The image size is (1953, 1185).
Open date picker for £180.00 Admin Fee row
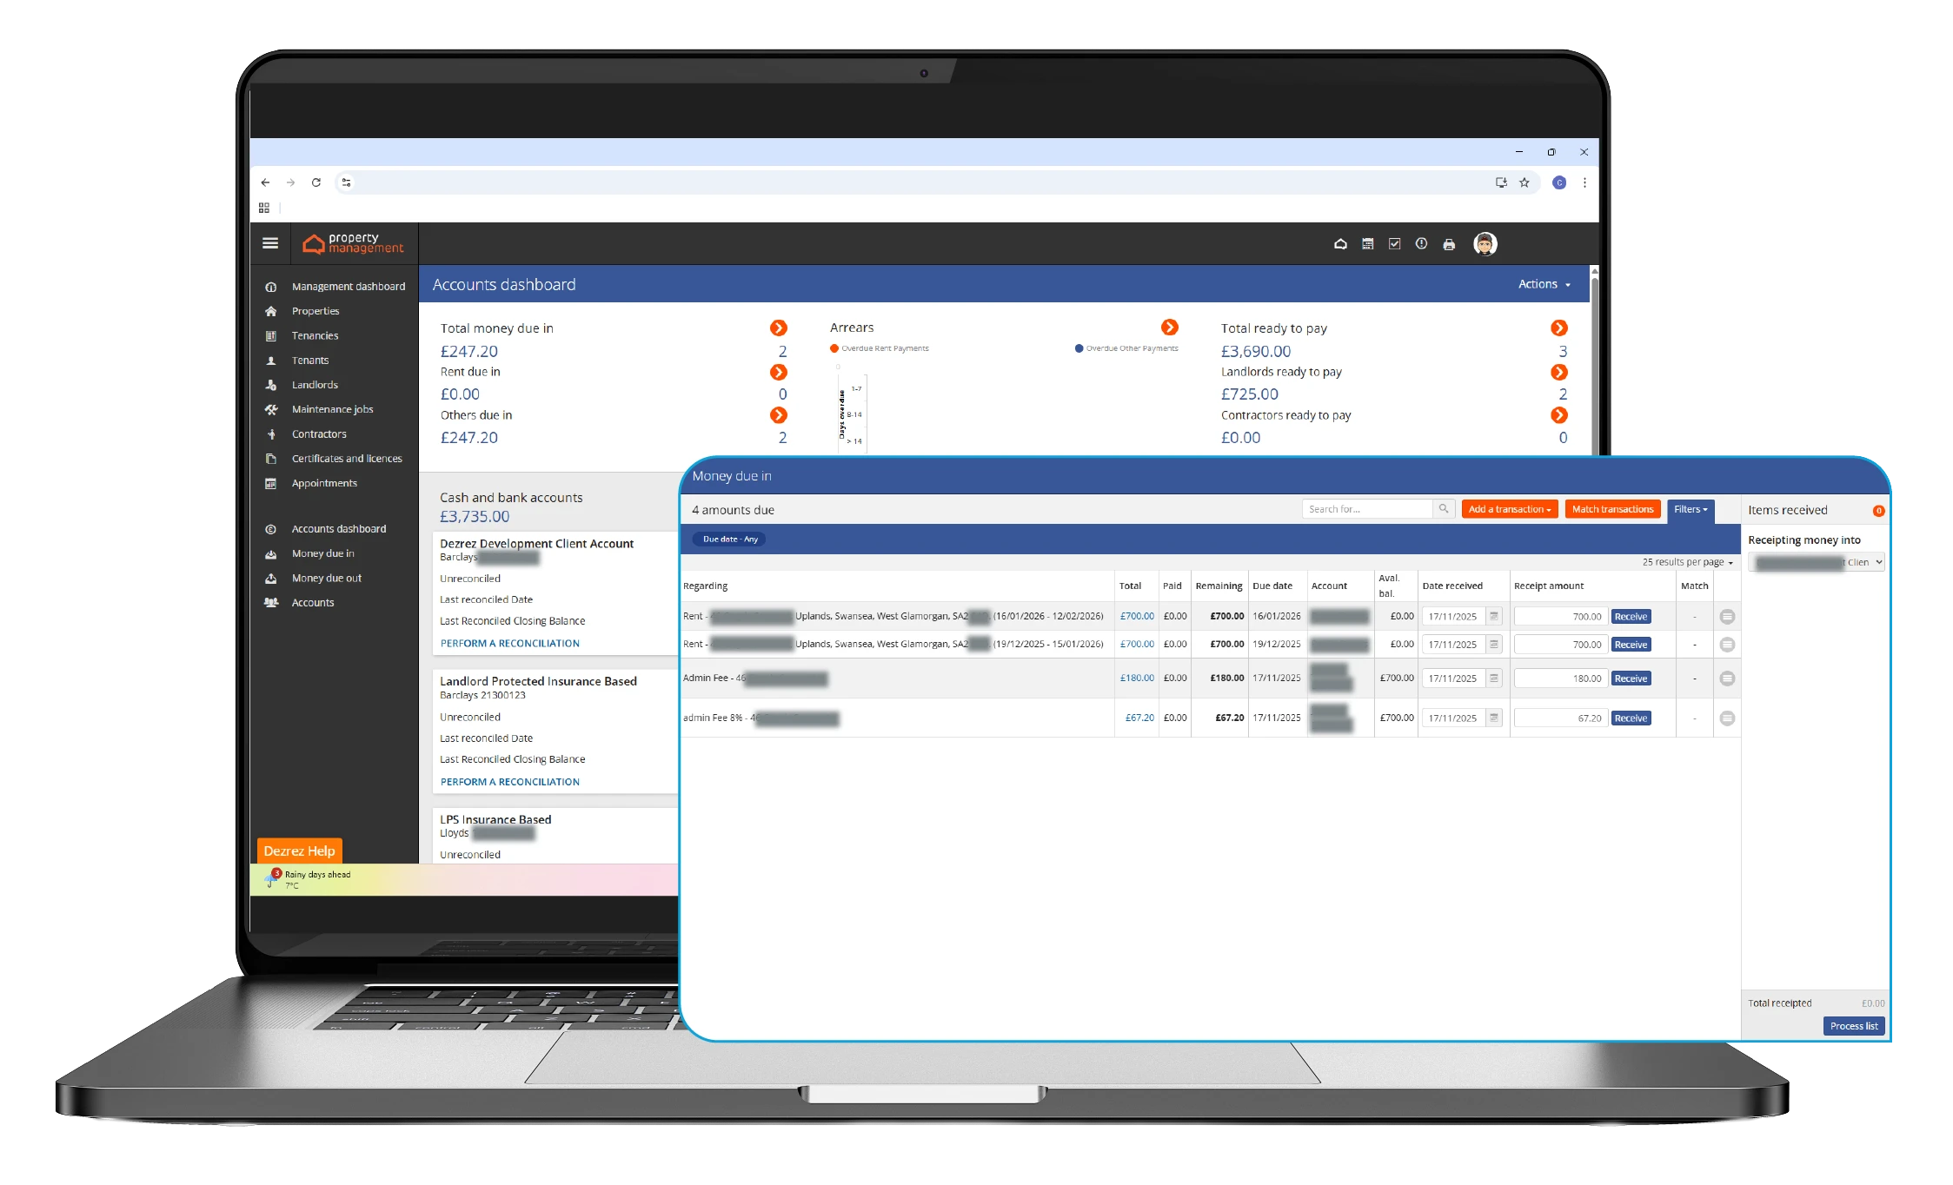[1493, 679]
